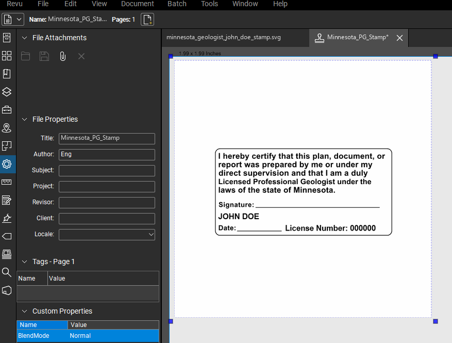452x343 pixels.
Task: Open the Places location-pin panel icon
Action: tap(7, 128)
